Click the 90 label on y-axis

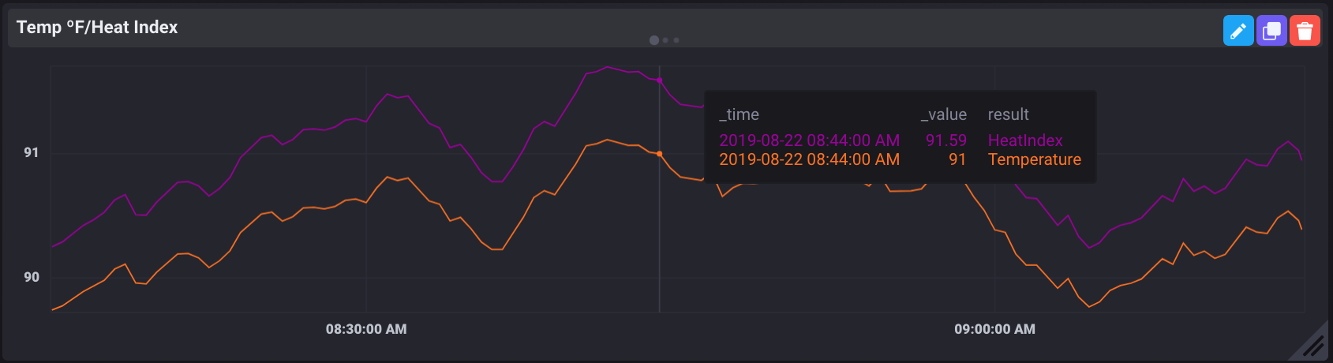32,277
